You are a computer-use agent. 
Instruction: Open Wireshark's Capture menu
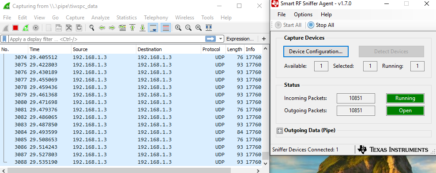(75, 18)
